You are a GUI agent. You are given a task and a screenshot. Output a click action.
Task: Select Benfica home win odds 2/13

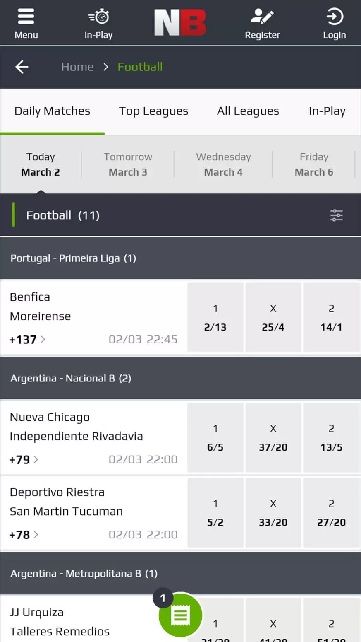(x=215, y=318)
